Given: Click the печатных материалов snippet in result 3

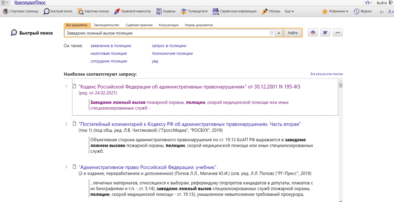Looking at the screenshot, I should [201, 188].
